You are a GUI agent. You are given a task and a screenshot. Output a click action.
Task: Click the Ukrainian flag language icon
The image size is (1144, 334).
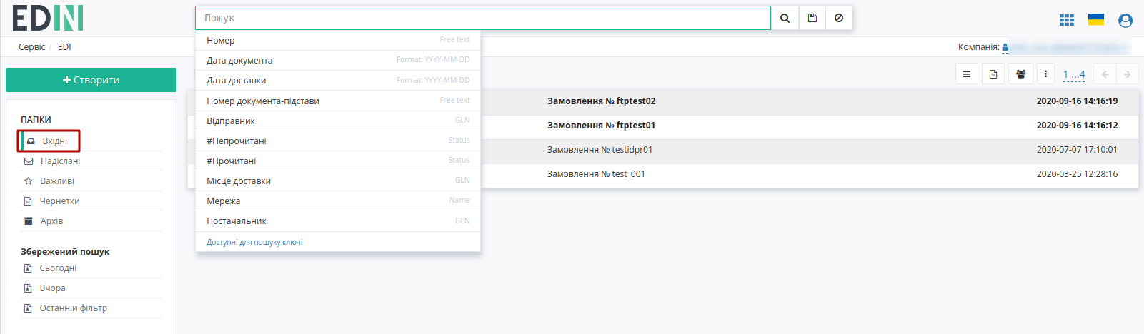click(x=1096, y=19)
